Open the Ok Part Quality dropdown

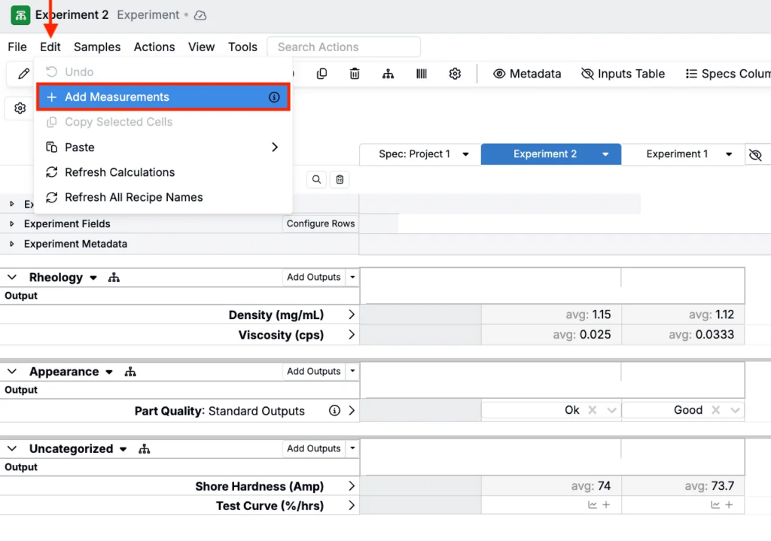coord(611,411)
